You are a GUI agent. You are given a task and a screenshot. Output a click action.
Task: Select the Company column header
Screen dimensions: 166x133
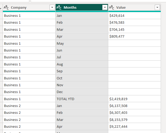pos(29,7)
